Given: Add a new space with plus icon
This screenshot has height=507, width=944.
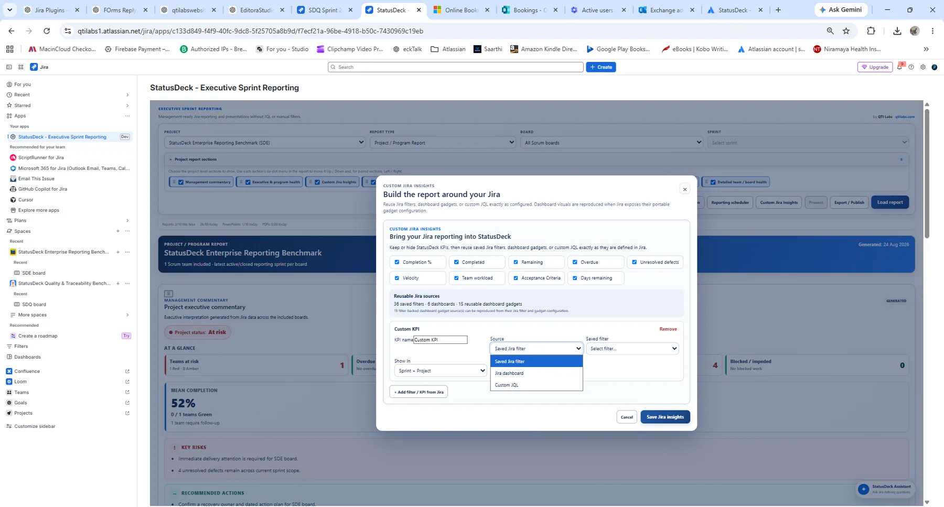Looking at the screenshot, I should coord(118,231).
